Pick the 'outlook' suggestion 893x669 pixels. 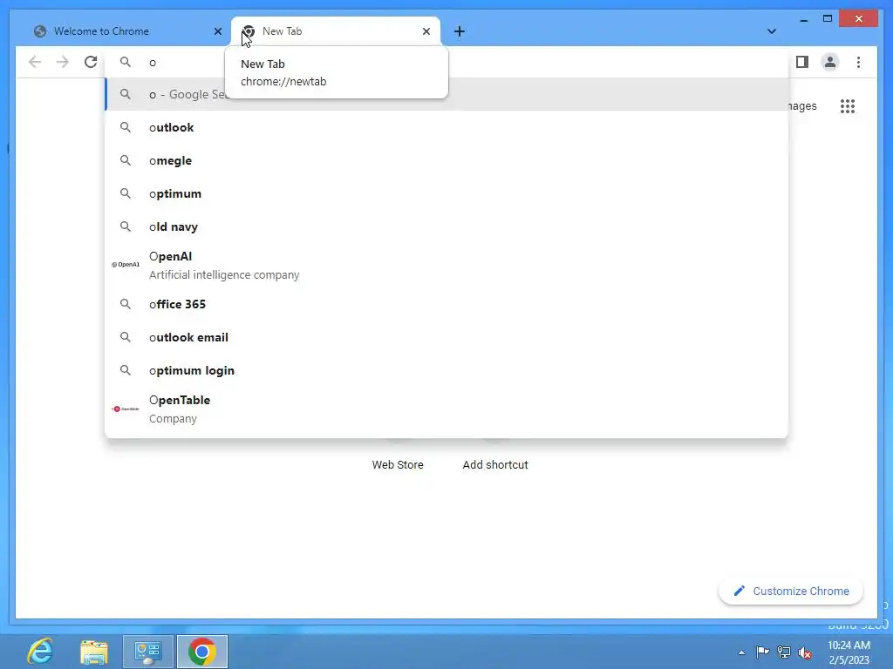tap(447, 127)
